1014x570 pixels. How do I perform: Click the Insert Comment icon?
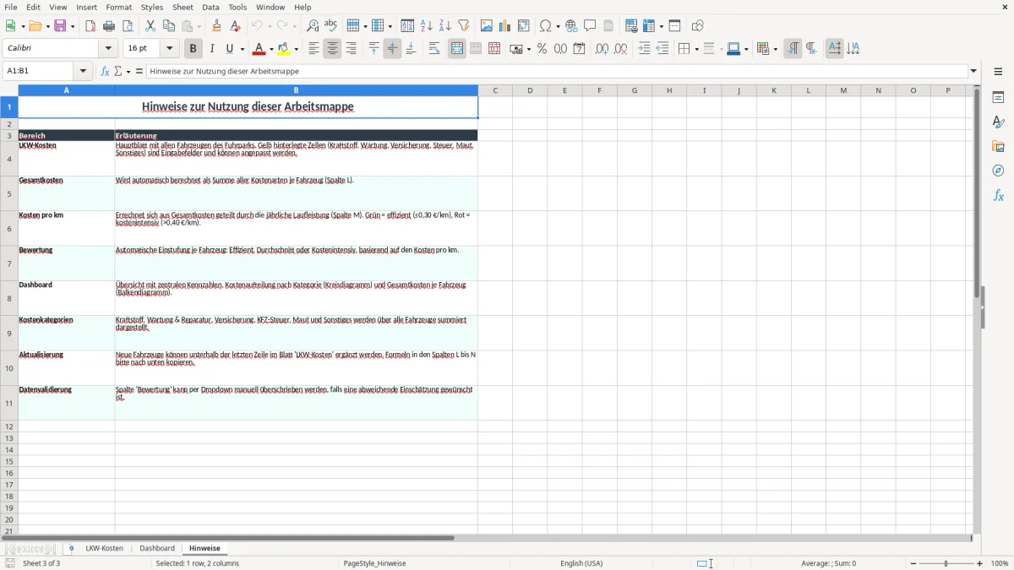590,26
